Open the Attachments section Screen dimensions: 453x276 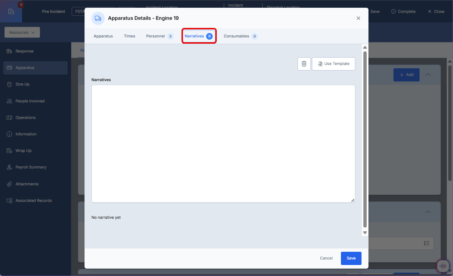tap(35, 184)
